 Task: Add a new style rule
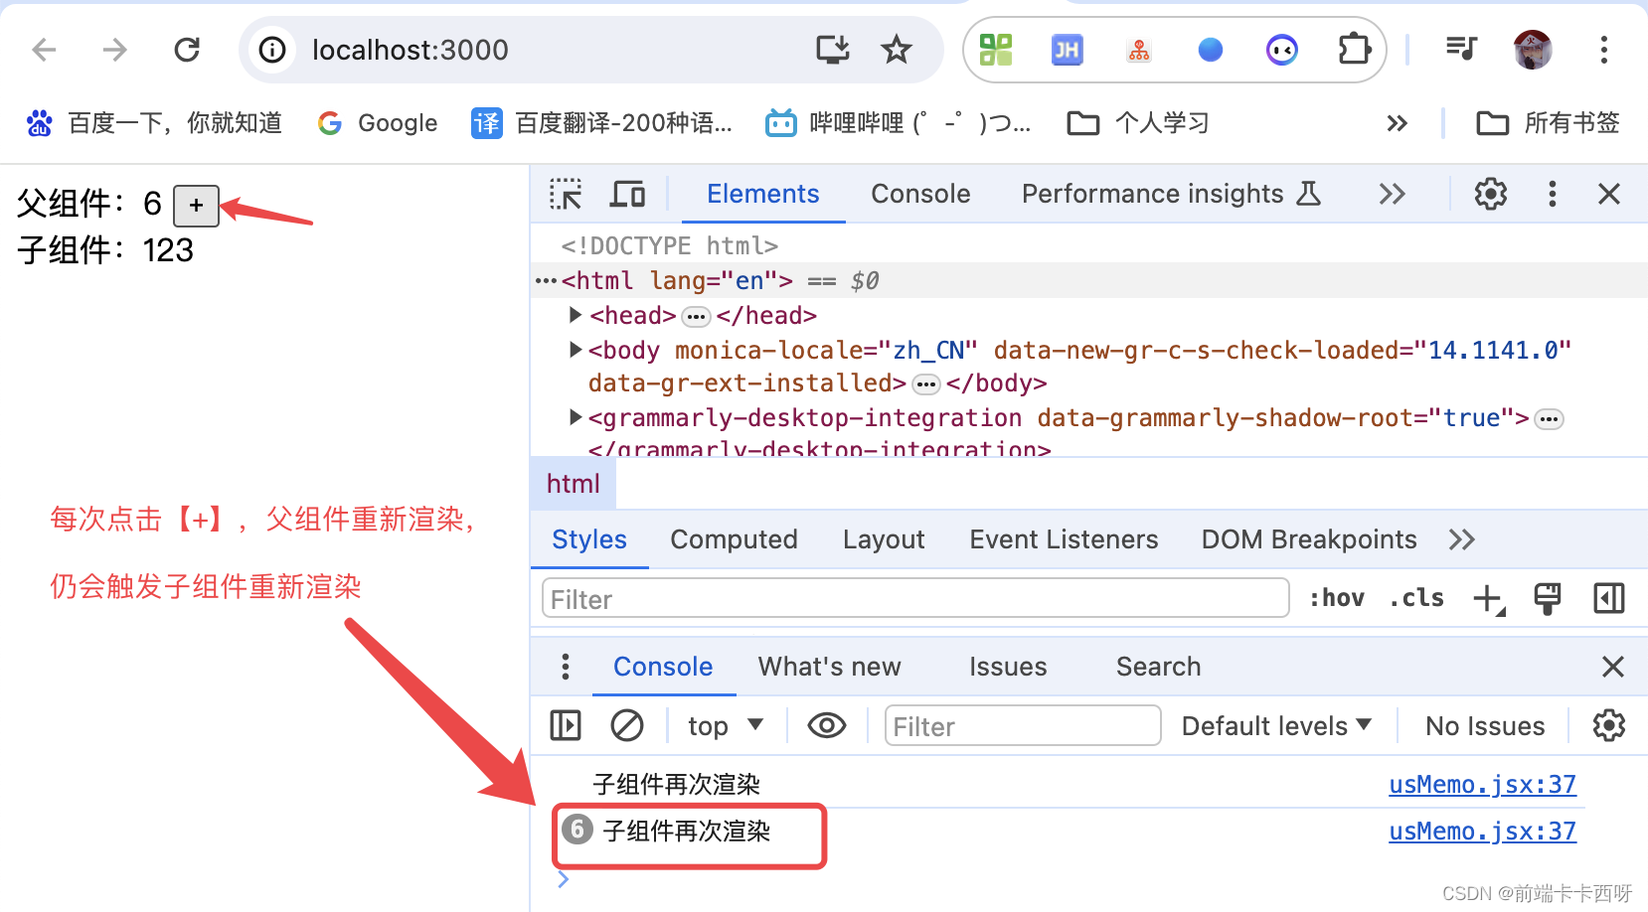coord(1489,599)
